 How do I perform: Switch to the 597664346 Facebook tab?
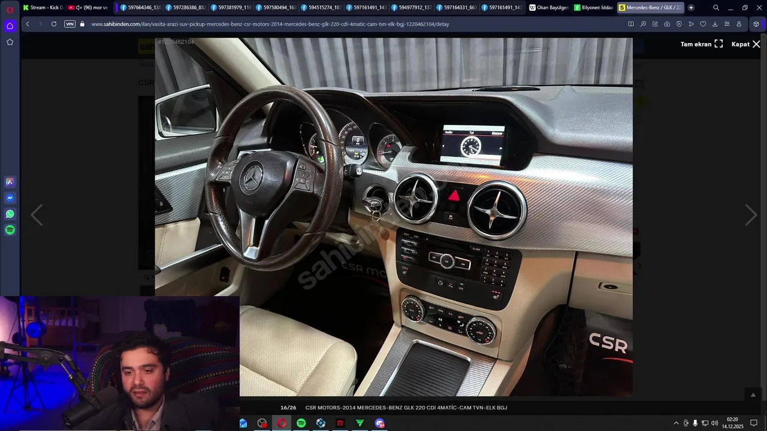(x=140, y=8)
